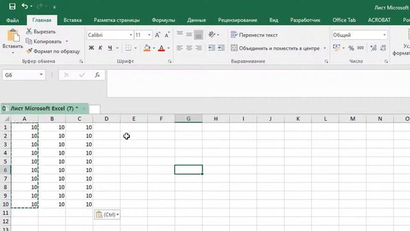Click Объединить и поместить в центре

click(275, 48)
